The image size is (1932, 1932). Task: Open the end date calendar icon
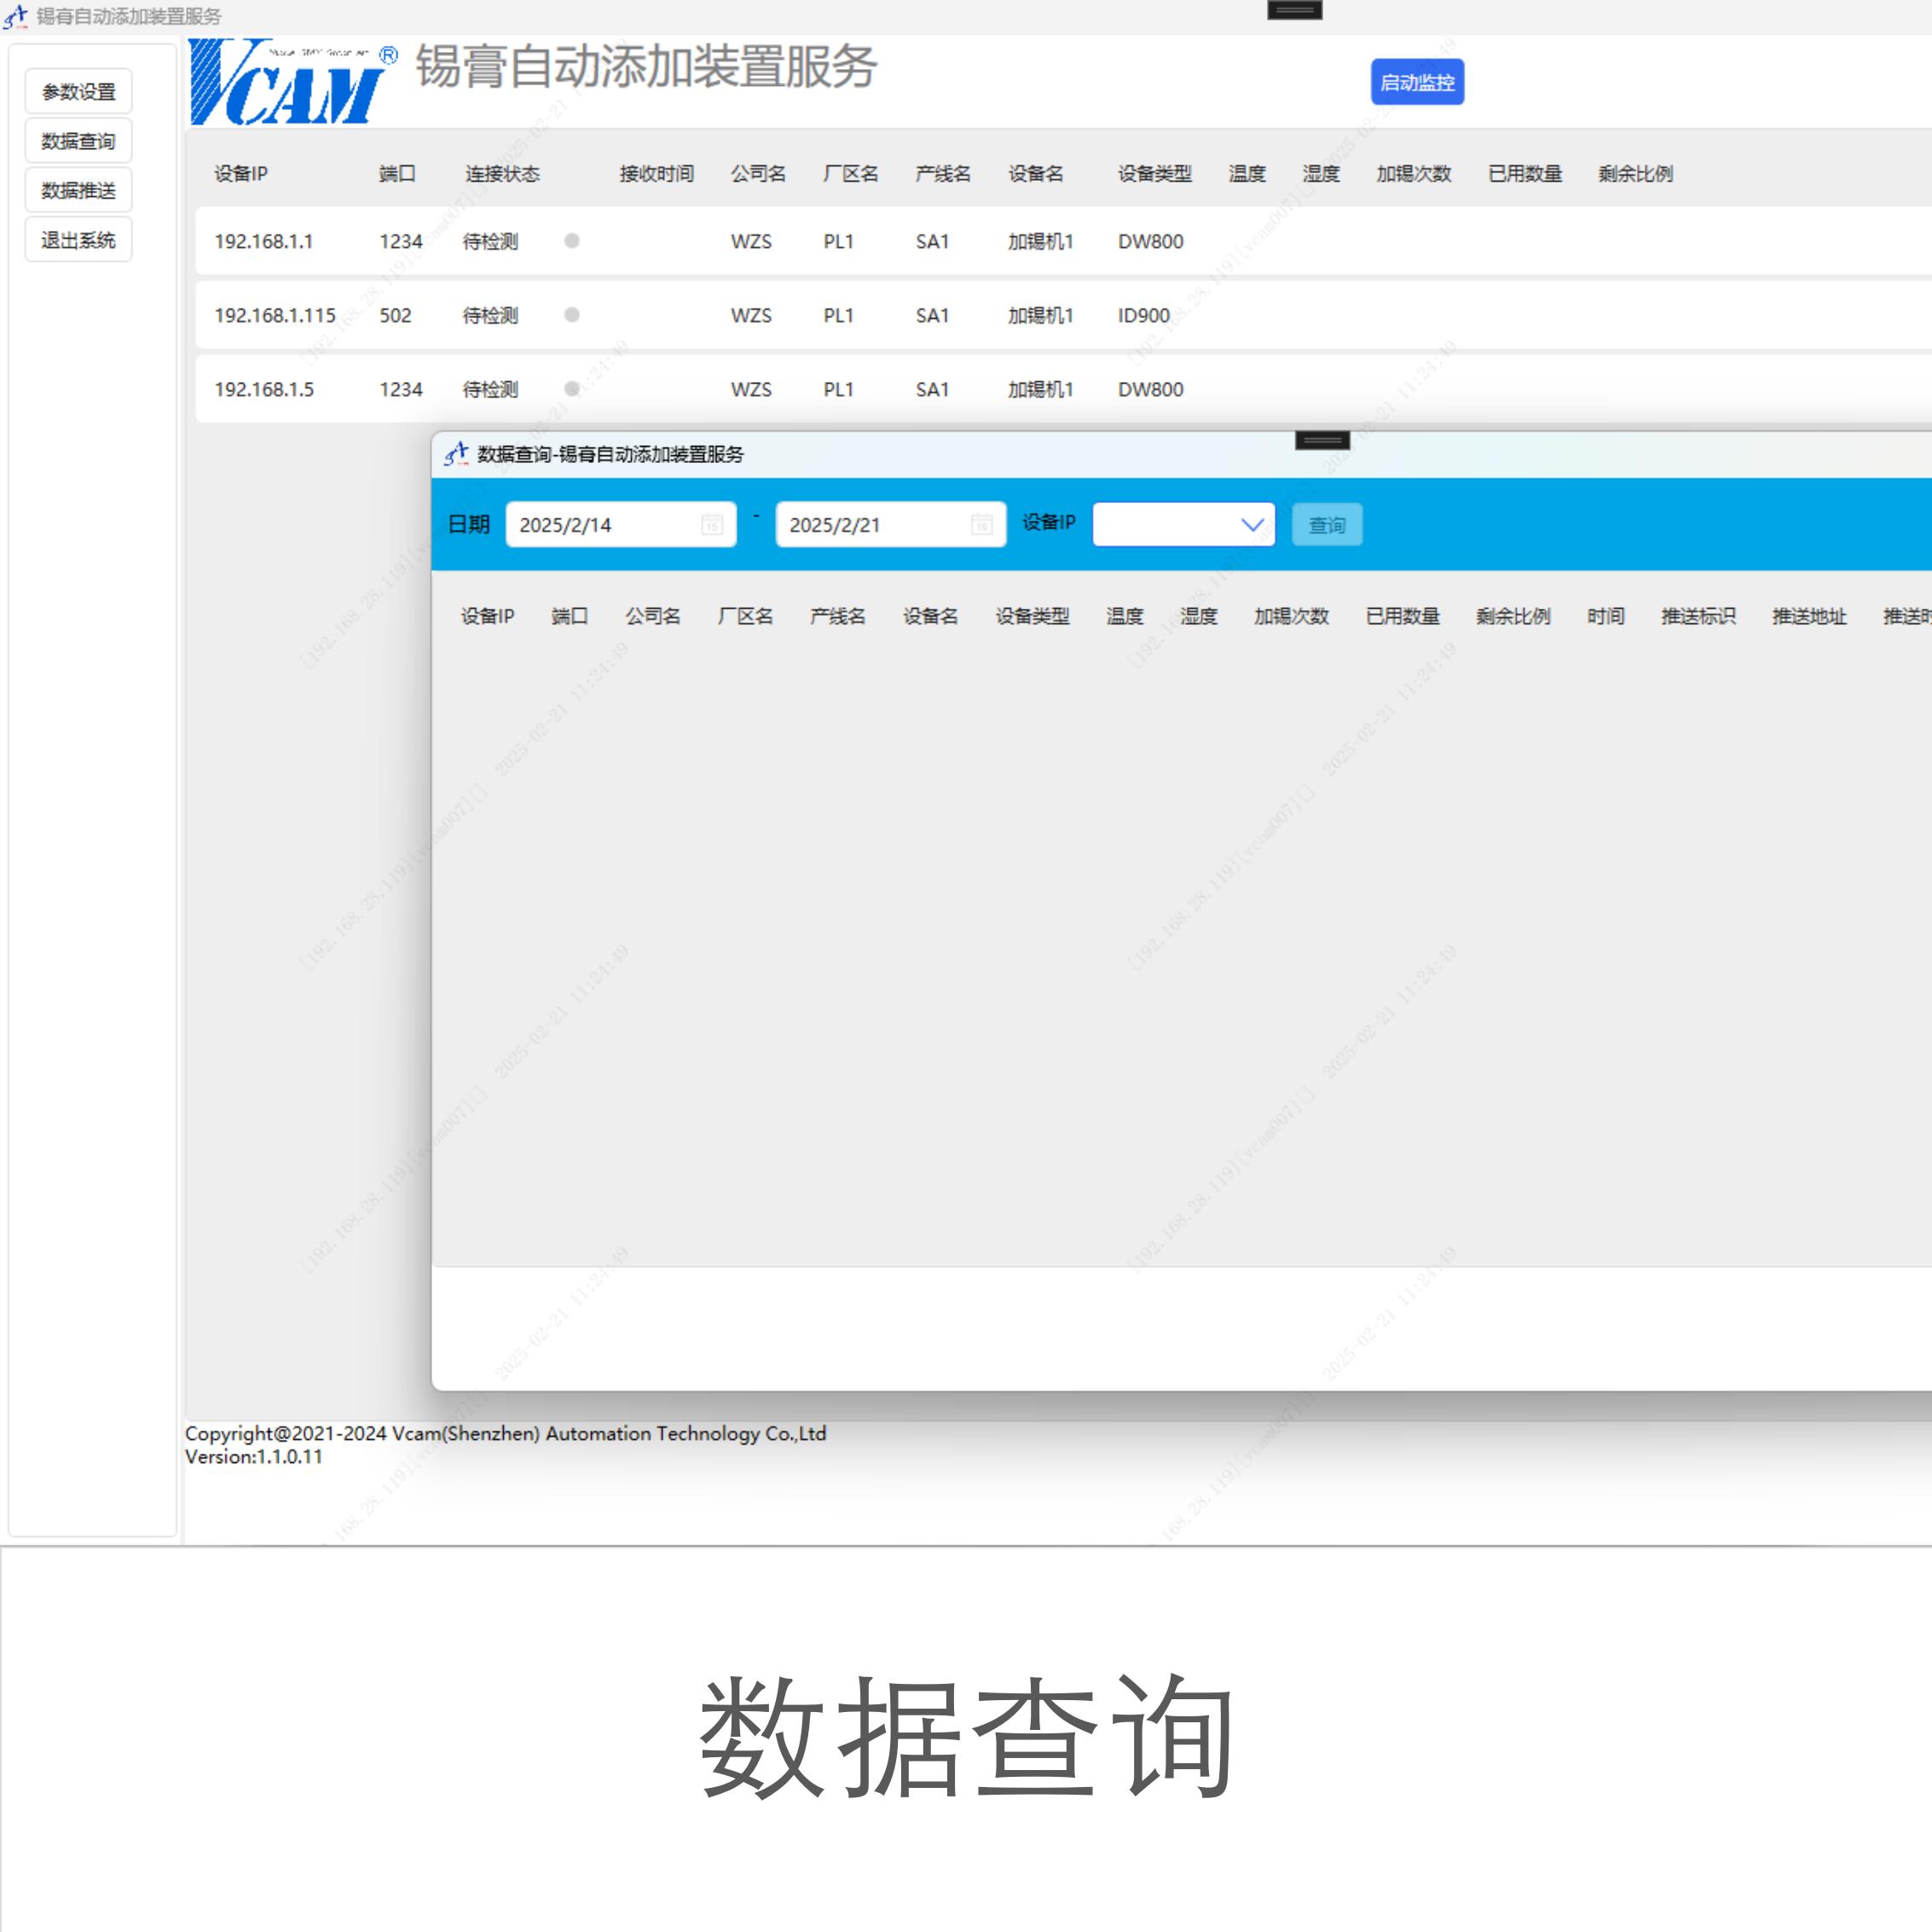[981, 525]
